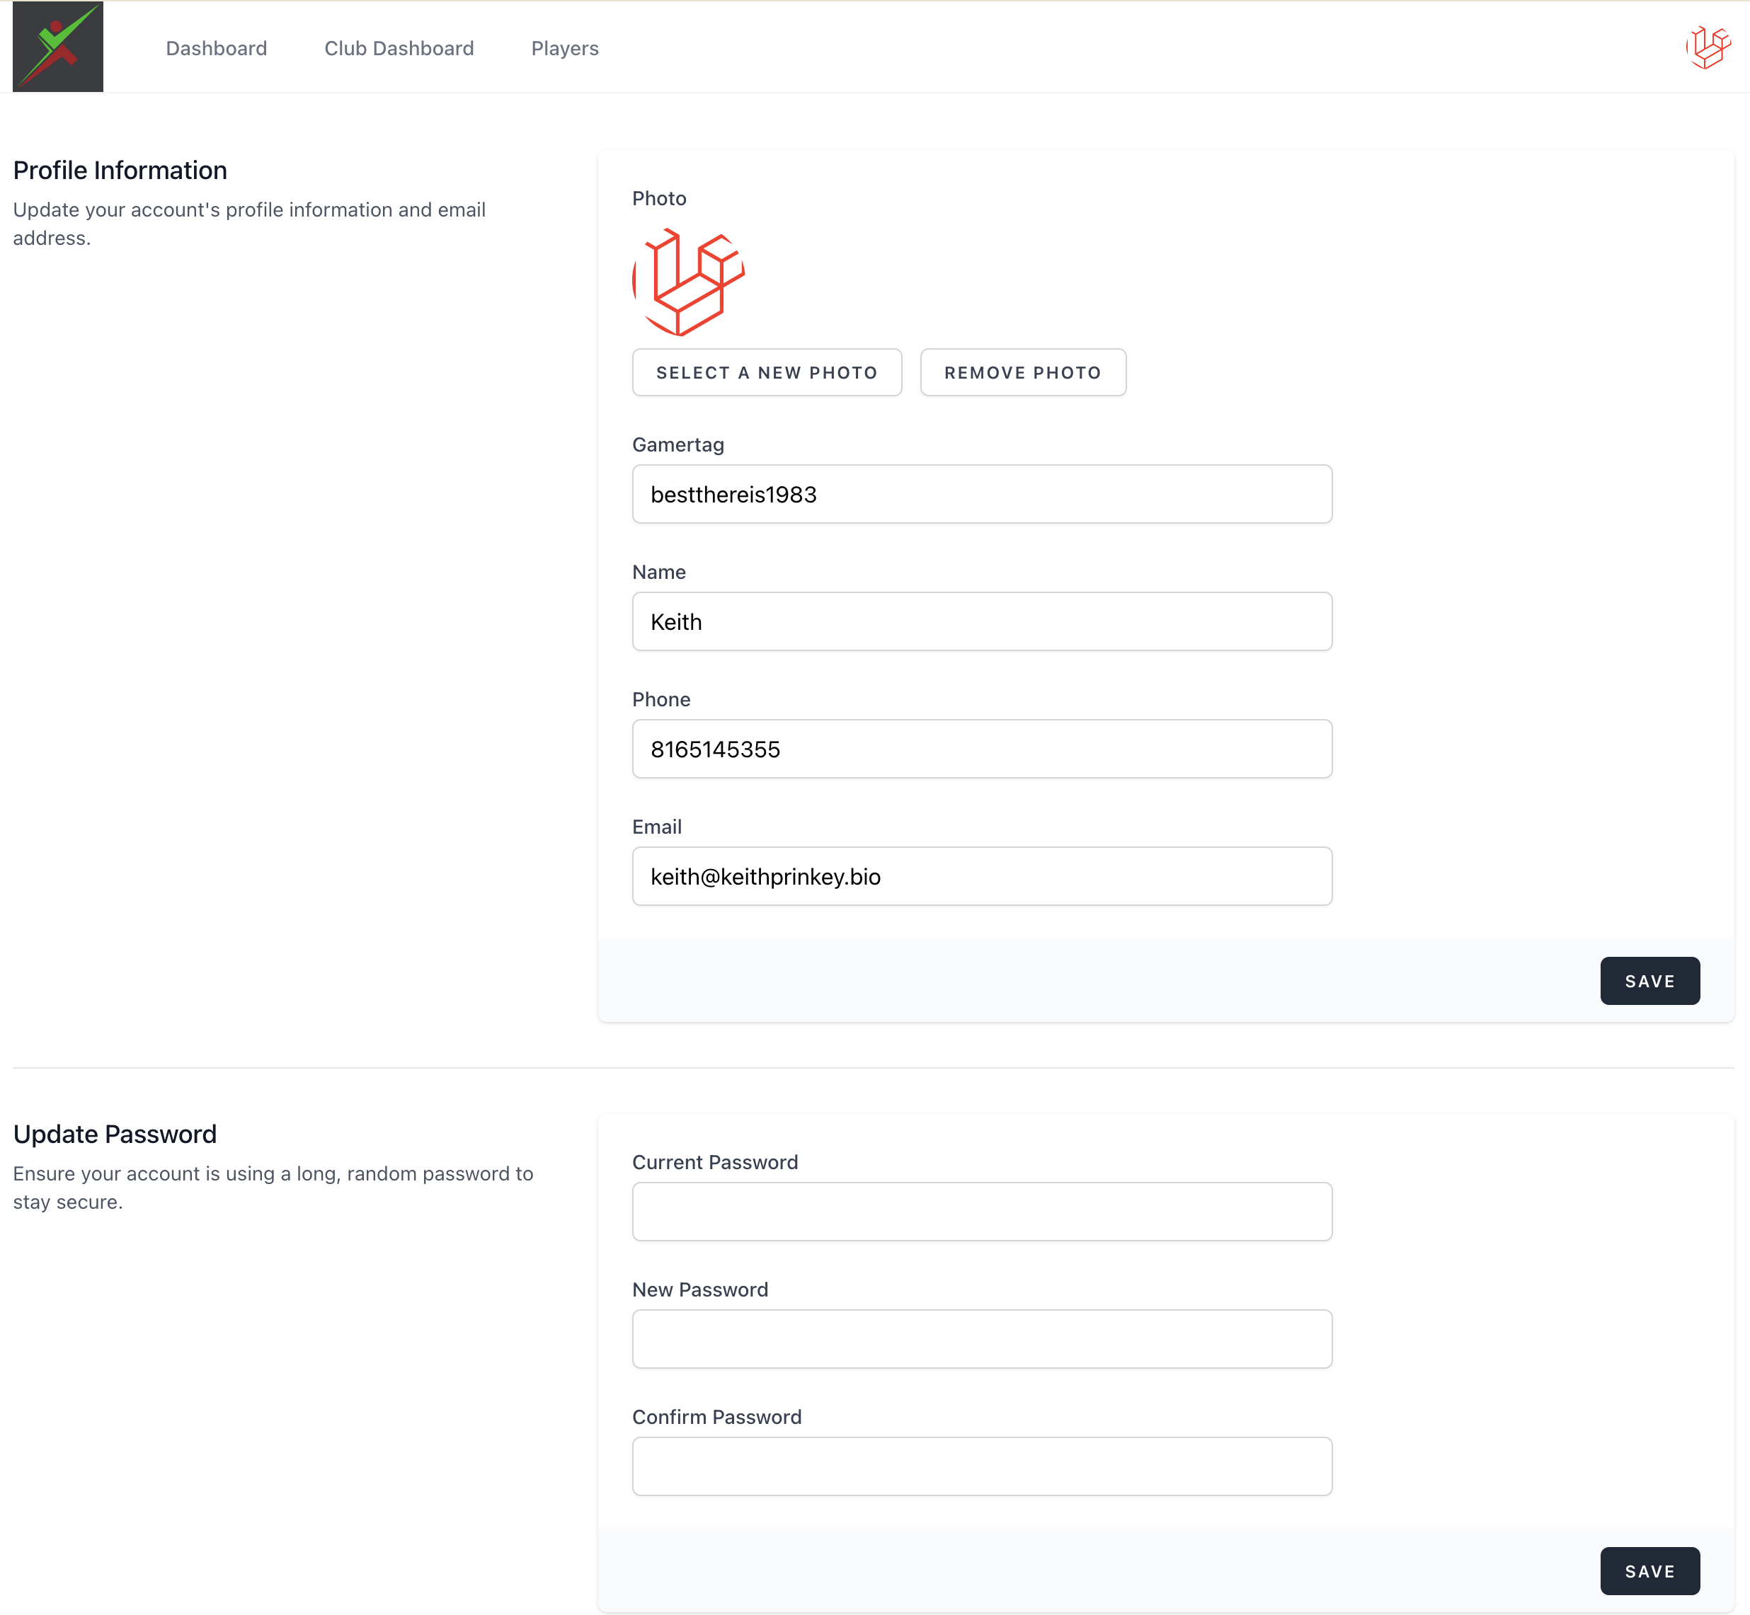Select the Confirm Password field
Viewport: 1750px width, 1615px height.
click(980, 1466)
